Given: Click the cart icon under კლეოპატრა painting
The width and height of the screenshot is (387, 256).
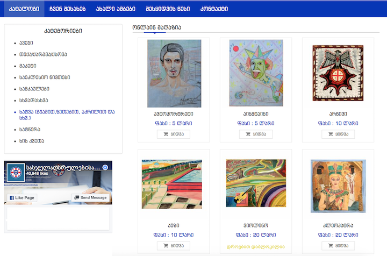Looking at the screenshot, I should [x=331, y=246].
